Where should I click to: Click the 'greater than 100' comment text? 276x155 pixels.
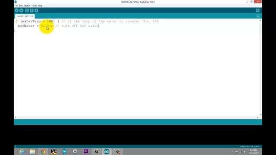142,21
